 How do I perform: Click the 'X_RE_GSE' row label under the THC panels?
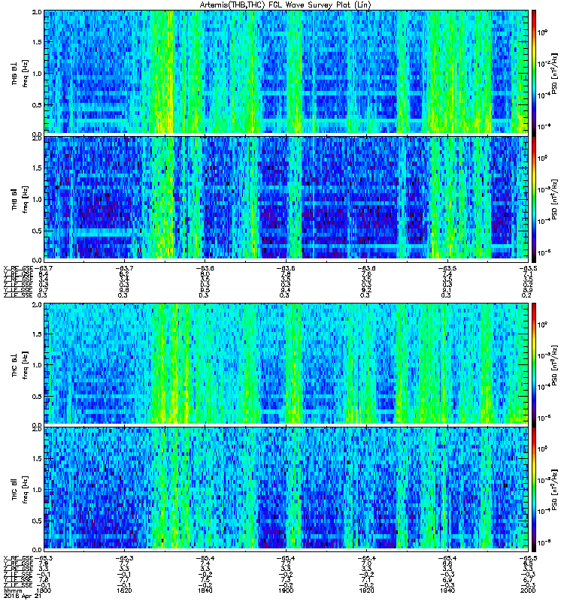pyautogui.click(x=18, y=558)
